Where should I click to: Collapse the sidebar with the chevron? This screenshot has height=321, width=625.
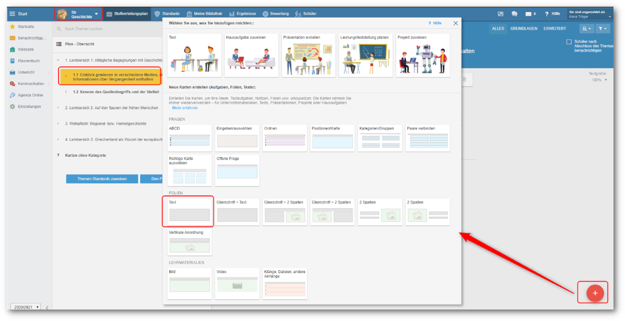click(47, 308)
